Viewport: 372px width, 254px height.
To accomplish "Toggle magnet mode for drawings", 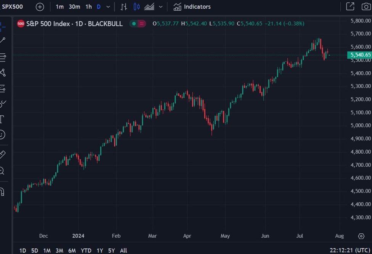I will point(2,191).
